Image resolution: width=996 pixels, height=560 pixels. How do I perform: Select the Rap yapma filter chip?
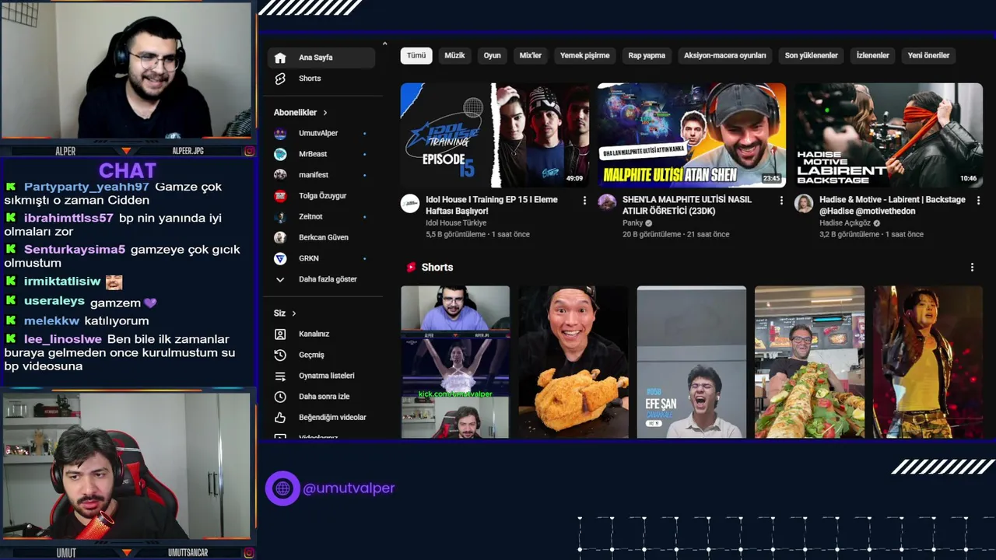click(x=647, y=55)
